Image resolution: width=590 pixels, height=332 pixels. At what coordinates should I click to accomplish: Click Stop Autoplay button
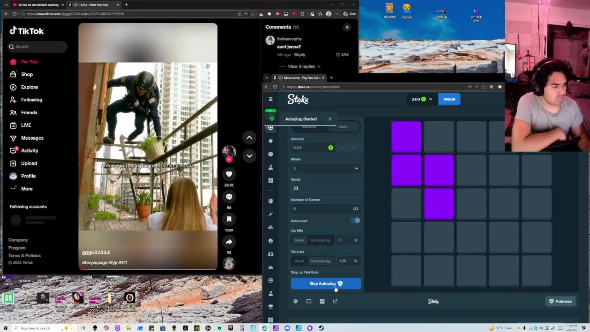(326, 284)
